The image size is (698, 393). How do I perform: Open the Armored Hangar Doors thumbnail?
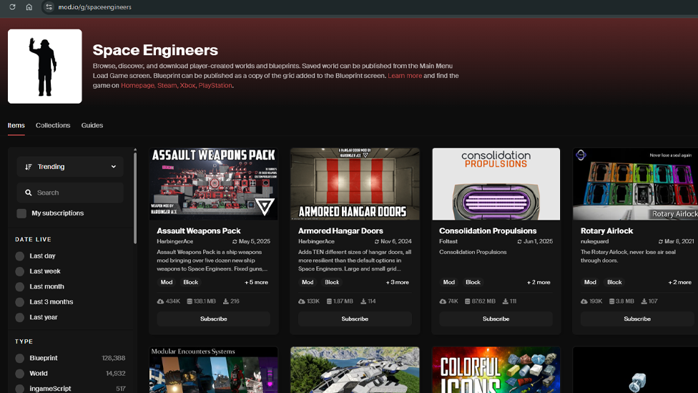click(355, 184)
